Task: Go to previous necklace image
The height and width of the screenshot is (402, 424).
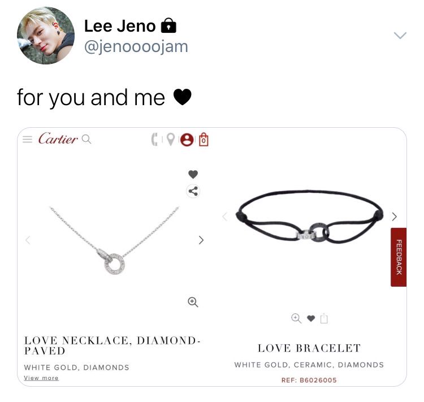Action: pyautogui.click(x=28, y=240)
